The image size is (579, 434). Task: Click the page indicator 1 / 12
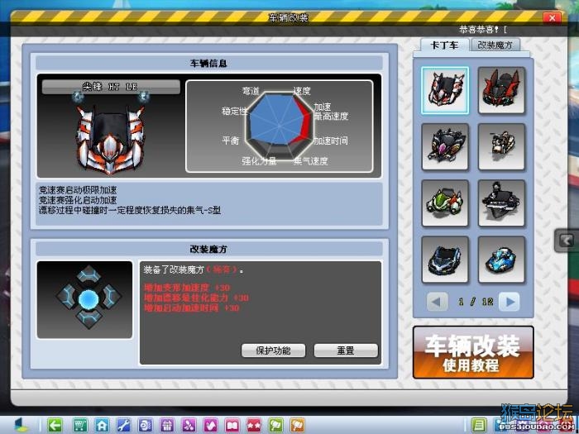coord(476,302)
